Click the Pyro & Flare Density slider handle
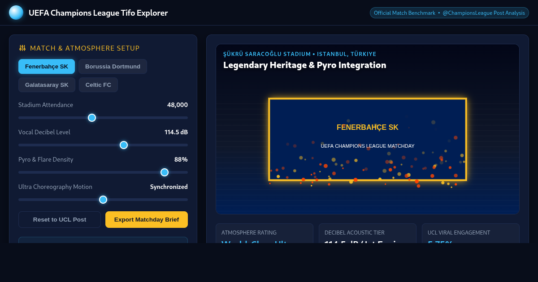The width and height of the screenshot is (538, 282). click(165, 172)
